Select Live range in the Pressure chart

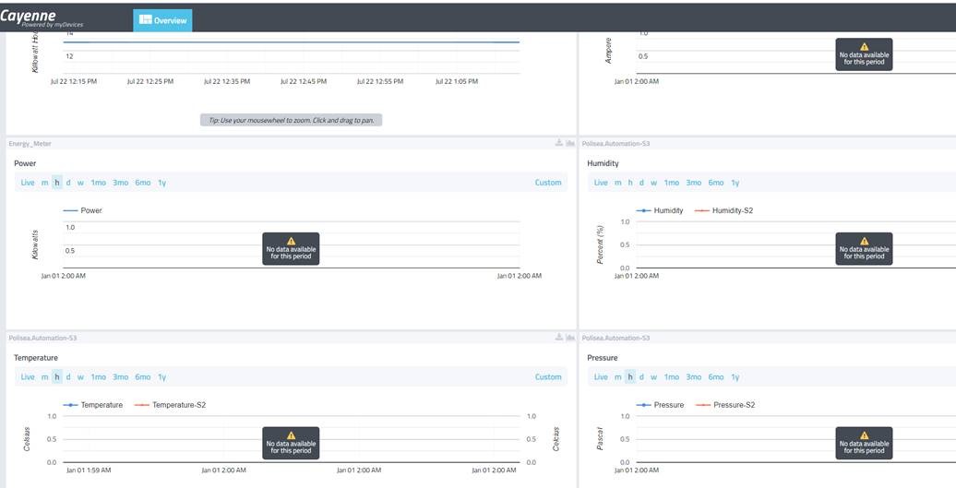601,376
